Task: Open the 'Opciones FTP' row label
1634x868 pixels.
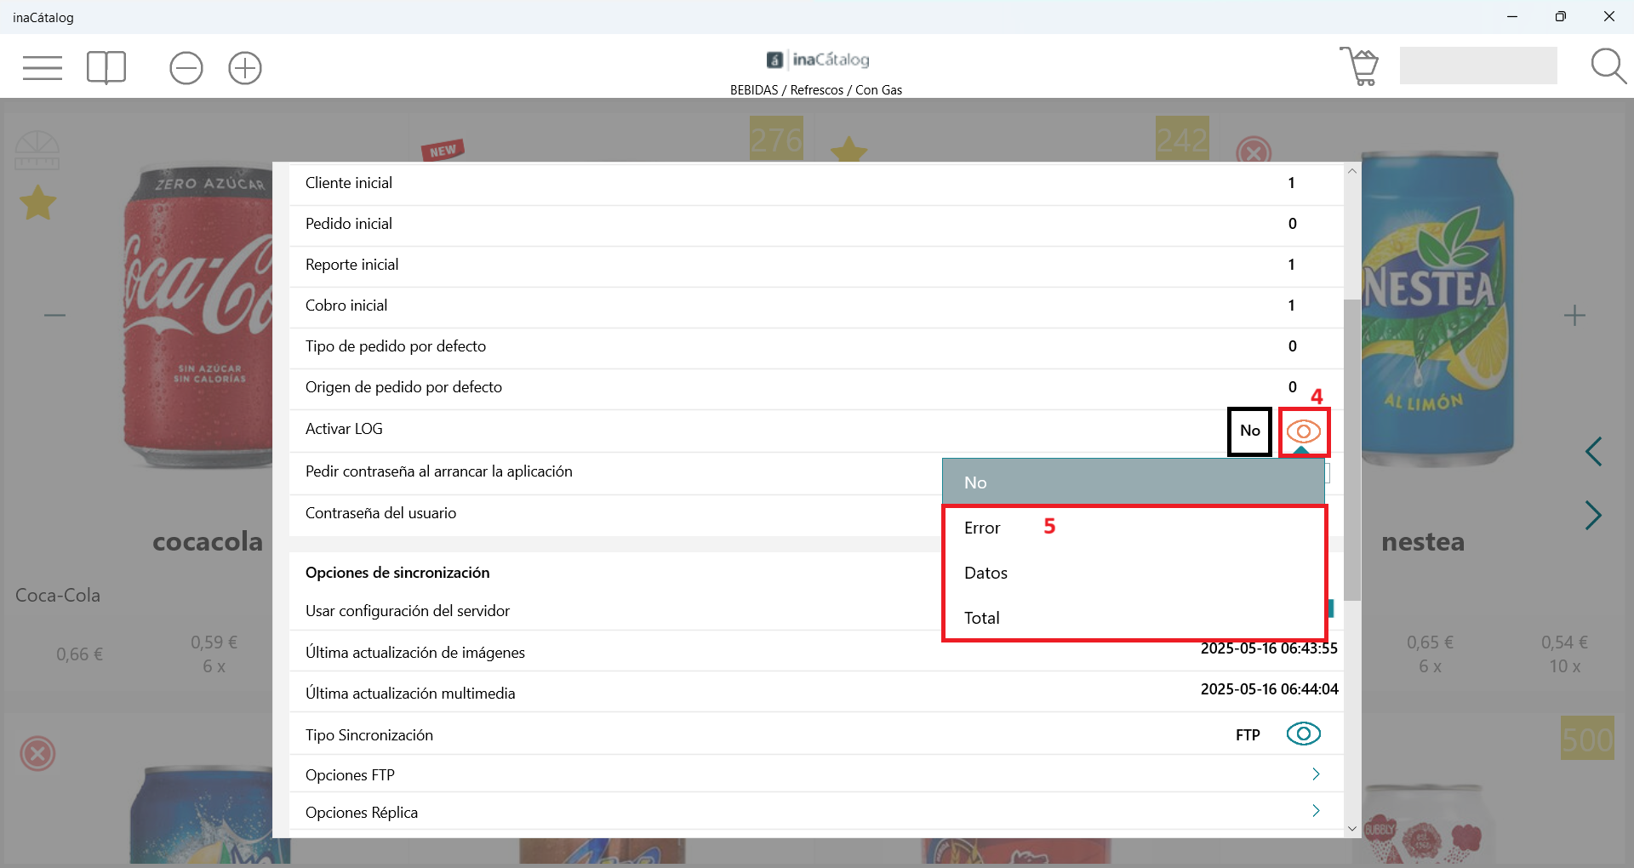Action: (350, 775)
